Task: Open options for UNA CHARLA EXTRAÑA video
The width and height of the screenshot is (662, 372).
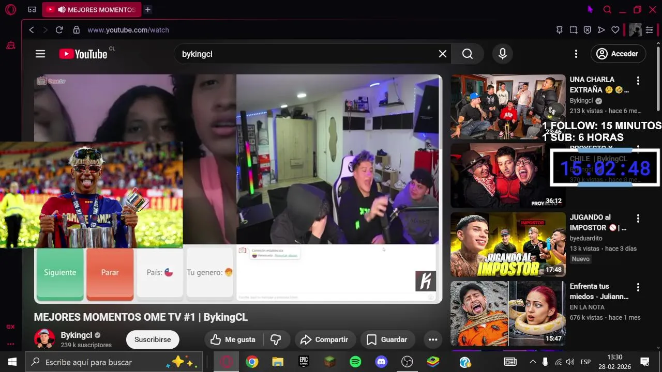Action: pyautogui.click(x=638, y=81)
